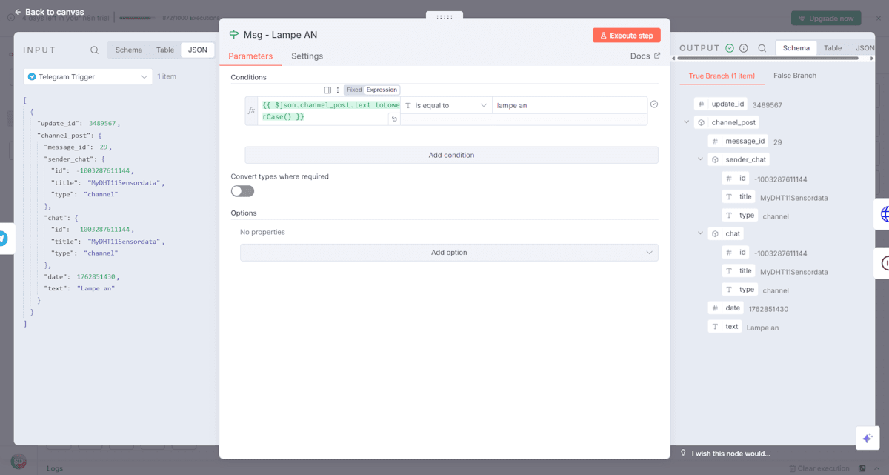Click the 'lampe an' value field
This screenshot has width=889, height=475.
pos(568,106)
